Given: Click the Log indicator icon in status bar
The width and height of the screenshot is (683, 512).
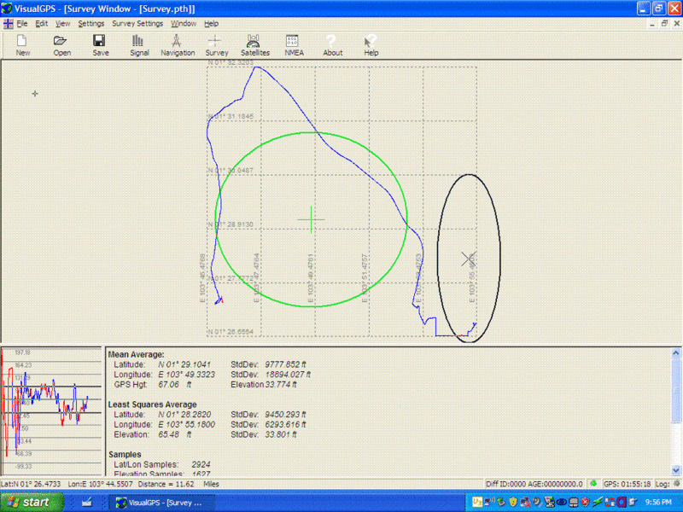Looking at the screenshot, I should tap(676, 484).
